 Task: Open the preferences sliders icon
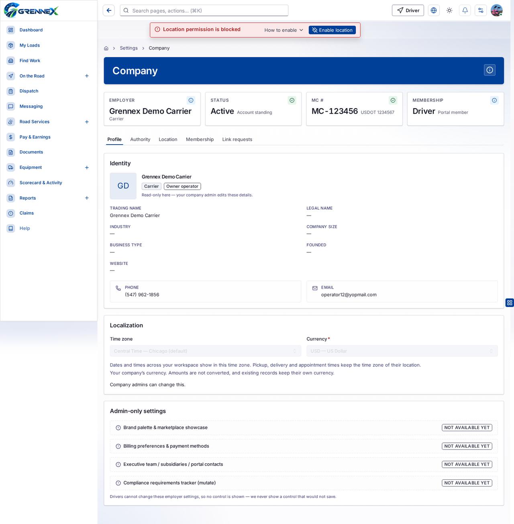(x=481, y=10)
